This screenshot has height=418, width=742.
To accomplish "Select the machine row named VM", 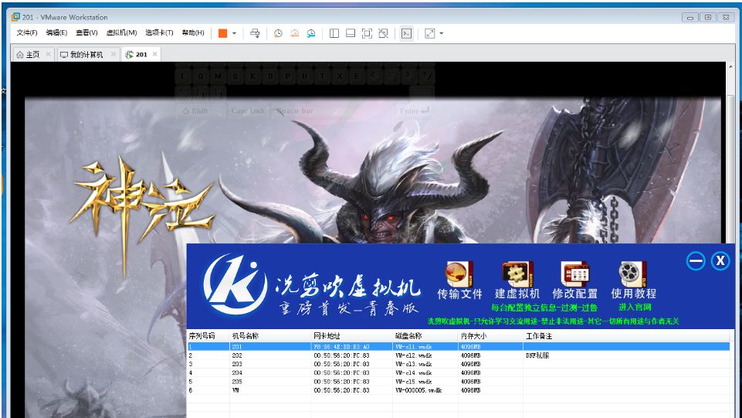I will coord(458,390).
